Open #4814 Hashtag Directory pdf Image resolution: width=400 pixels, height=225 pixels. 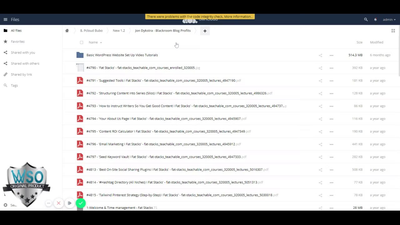coord(175,182)
